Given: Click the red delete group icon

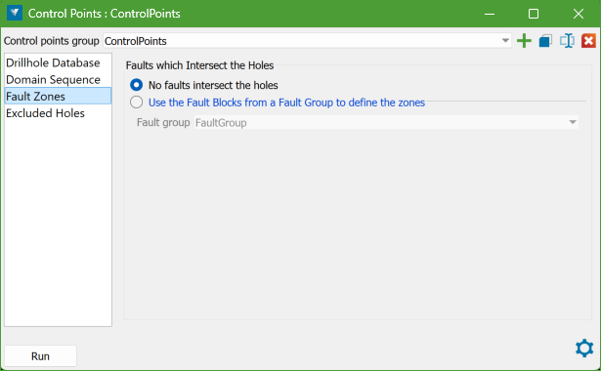Looking at the screenshot, I should tap(588, 41).
